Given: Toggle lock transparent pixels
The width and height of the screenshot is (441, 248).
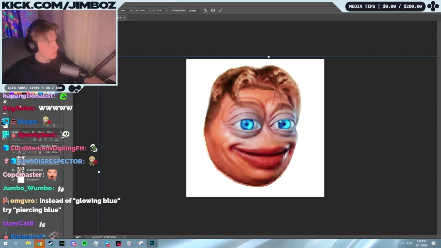Looking at the screenshot, I should pyautogui.click(x=20, y=152).
